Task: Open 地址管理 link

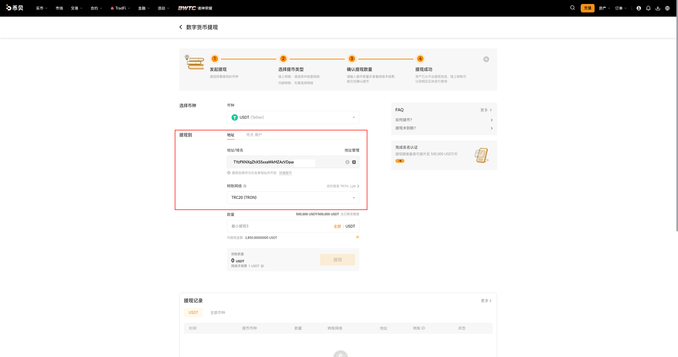Action: point(352,150)
